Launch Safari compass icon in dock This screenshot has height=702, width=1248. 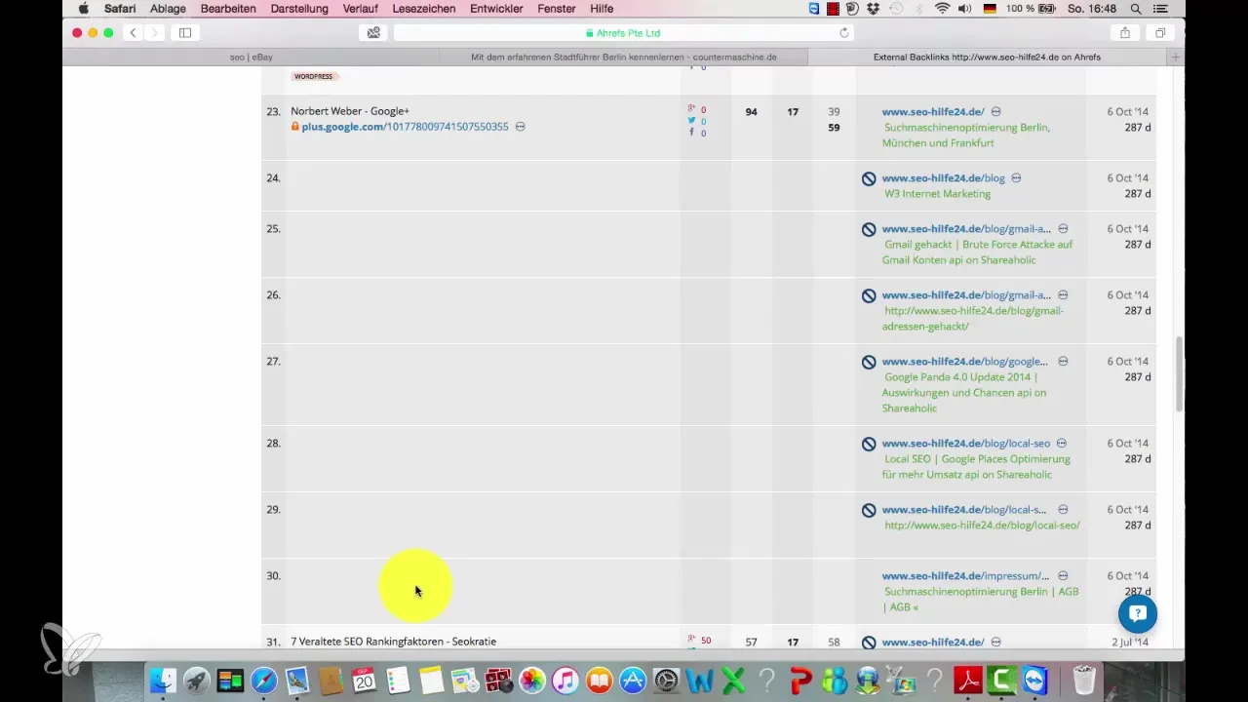[263, 680]
